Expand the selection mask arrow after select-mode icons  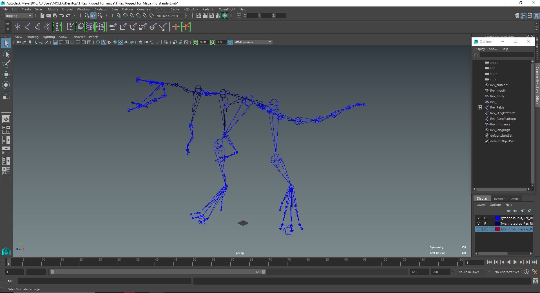(106, 16)
